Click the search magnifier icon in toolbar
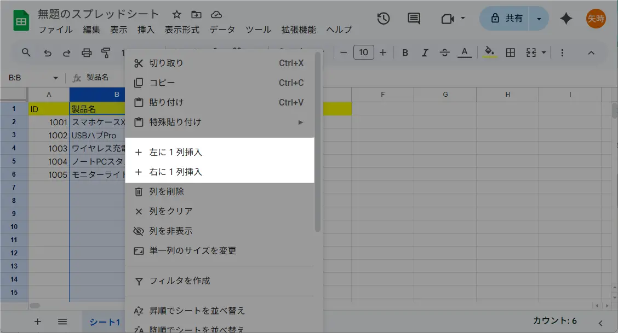The height and width of the screenshot is (333, 618). 26,53
